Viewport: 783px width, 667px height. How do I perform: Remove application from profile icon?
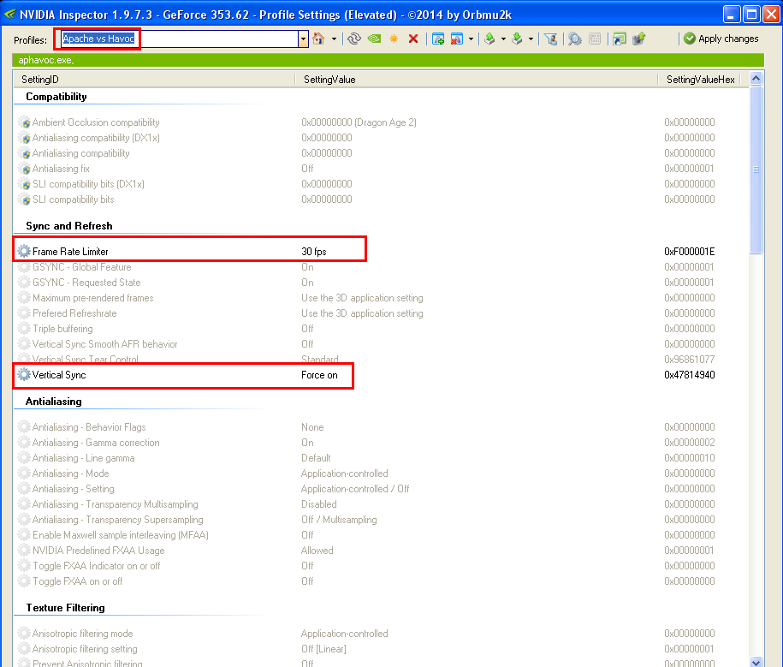tap(456, 39)
